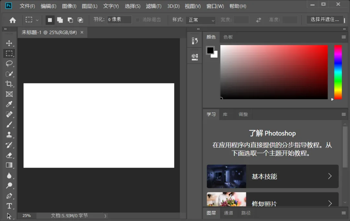Select the Move tool
Viewport: 350px width, 221px height.
[9, 43]
